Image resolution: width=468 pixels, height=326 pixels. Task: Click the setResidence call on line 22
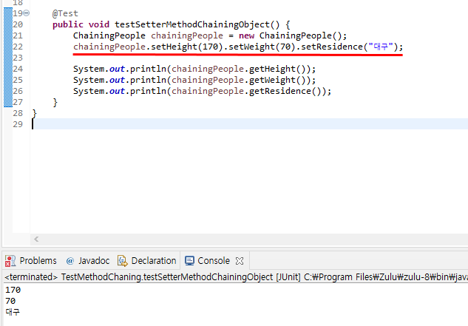(349, 47)
